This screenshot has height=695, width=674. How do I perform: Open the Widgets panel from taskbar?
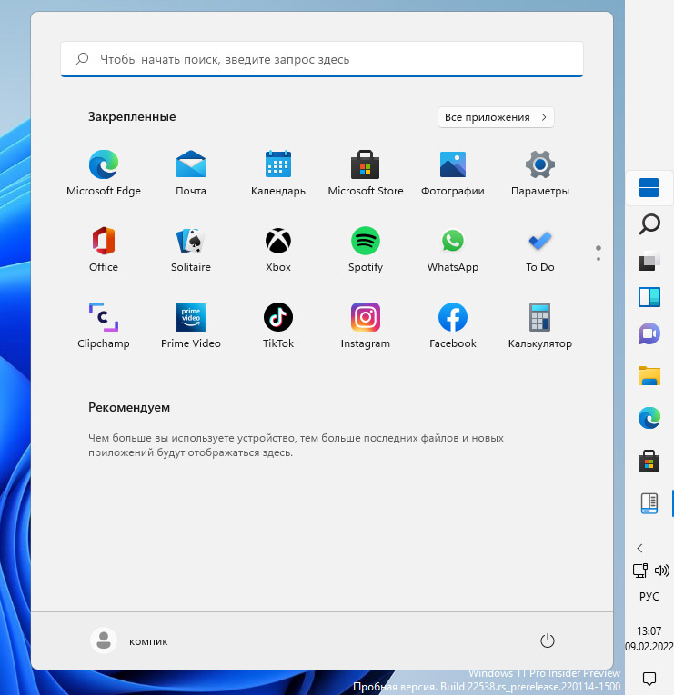(x=649, y=297)
